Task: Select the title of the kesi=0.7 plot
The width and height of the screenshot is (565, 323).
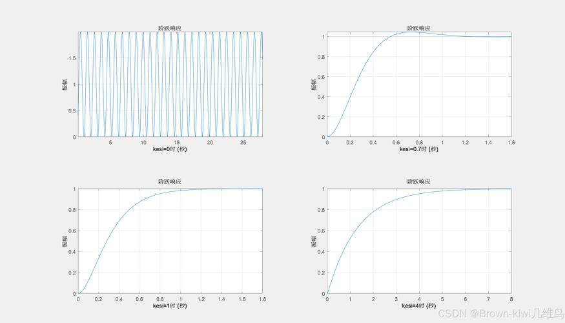Action: [x=419, y=28]
